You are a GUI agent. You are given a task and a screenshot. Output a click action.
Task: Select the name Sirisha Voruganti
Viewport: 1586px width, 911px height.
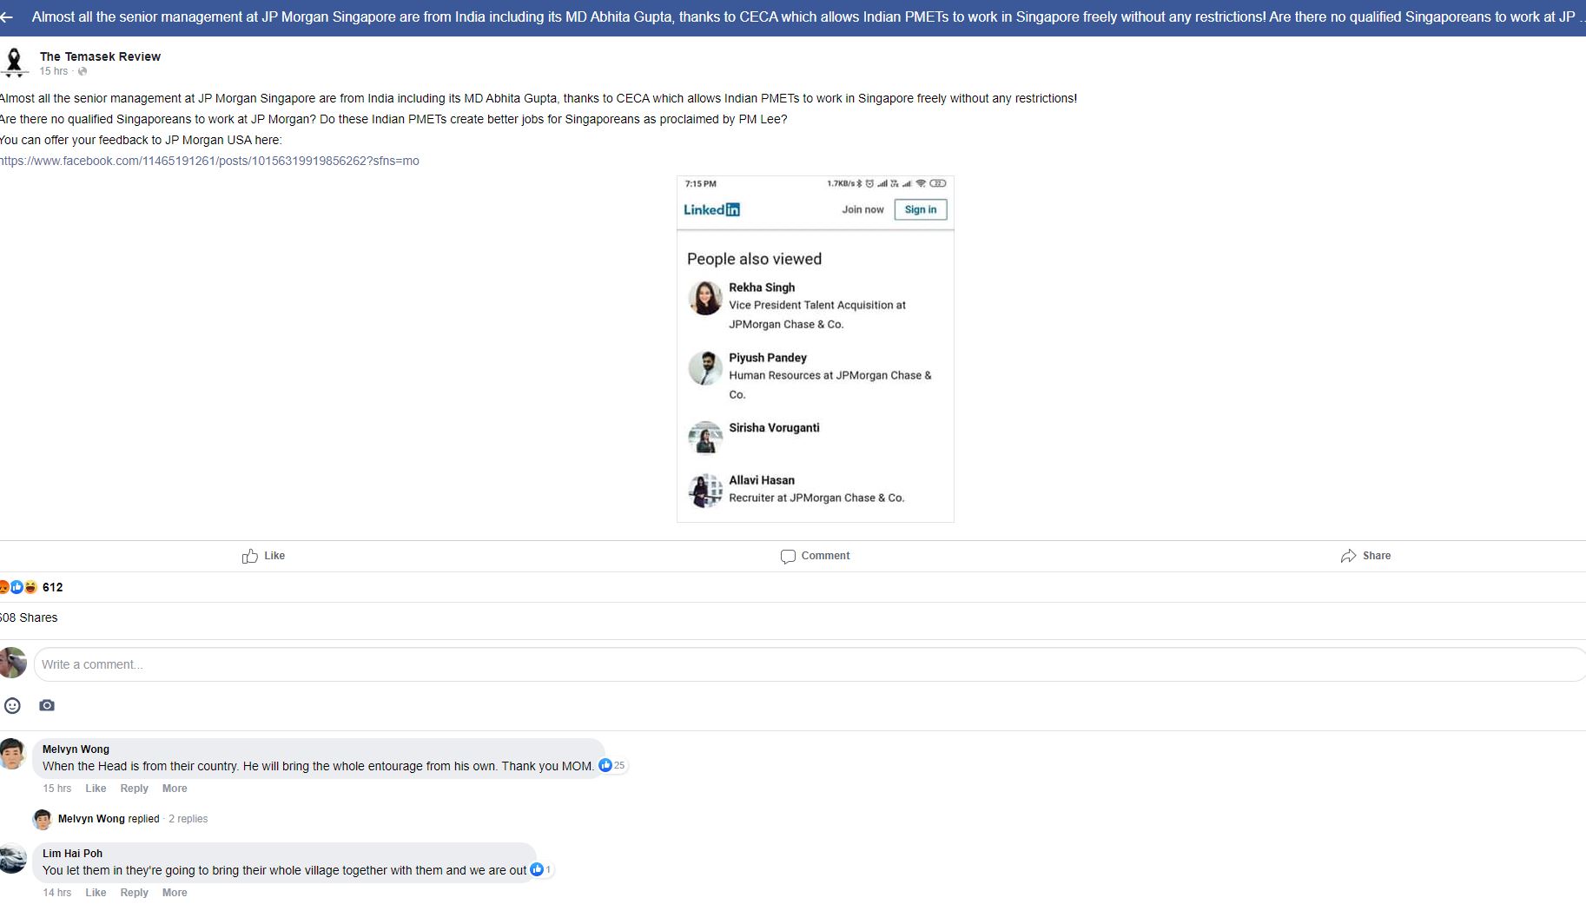774,427
